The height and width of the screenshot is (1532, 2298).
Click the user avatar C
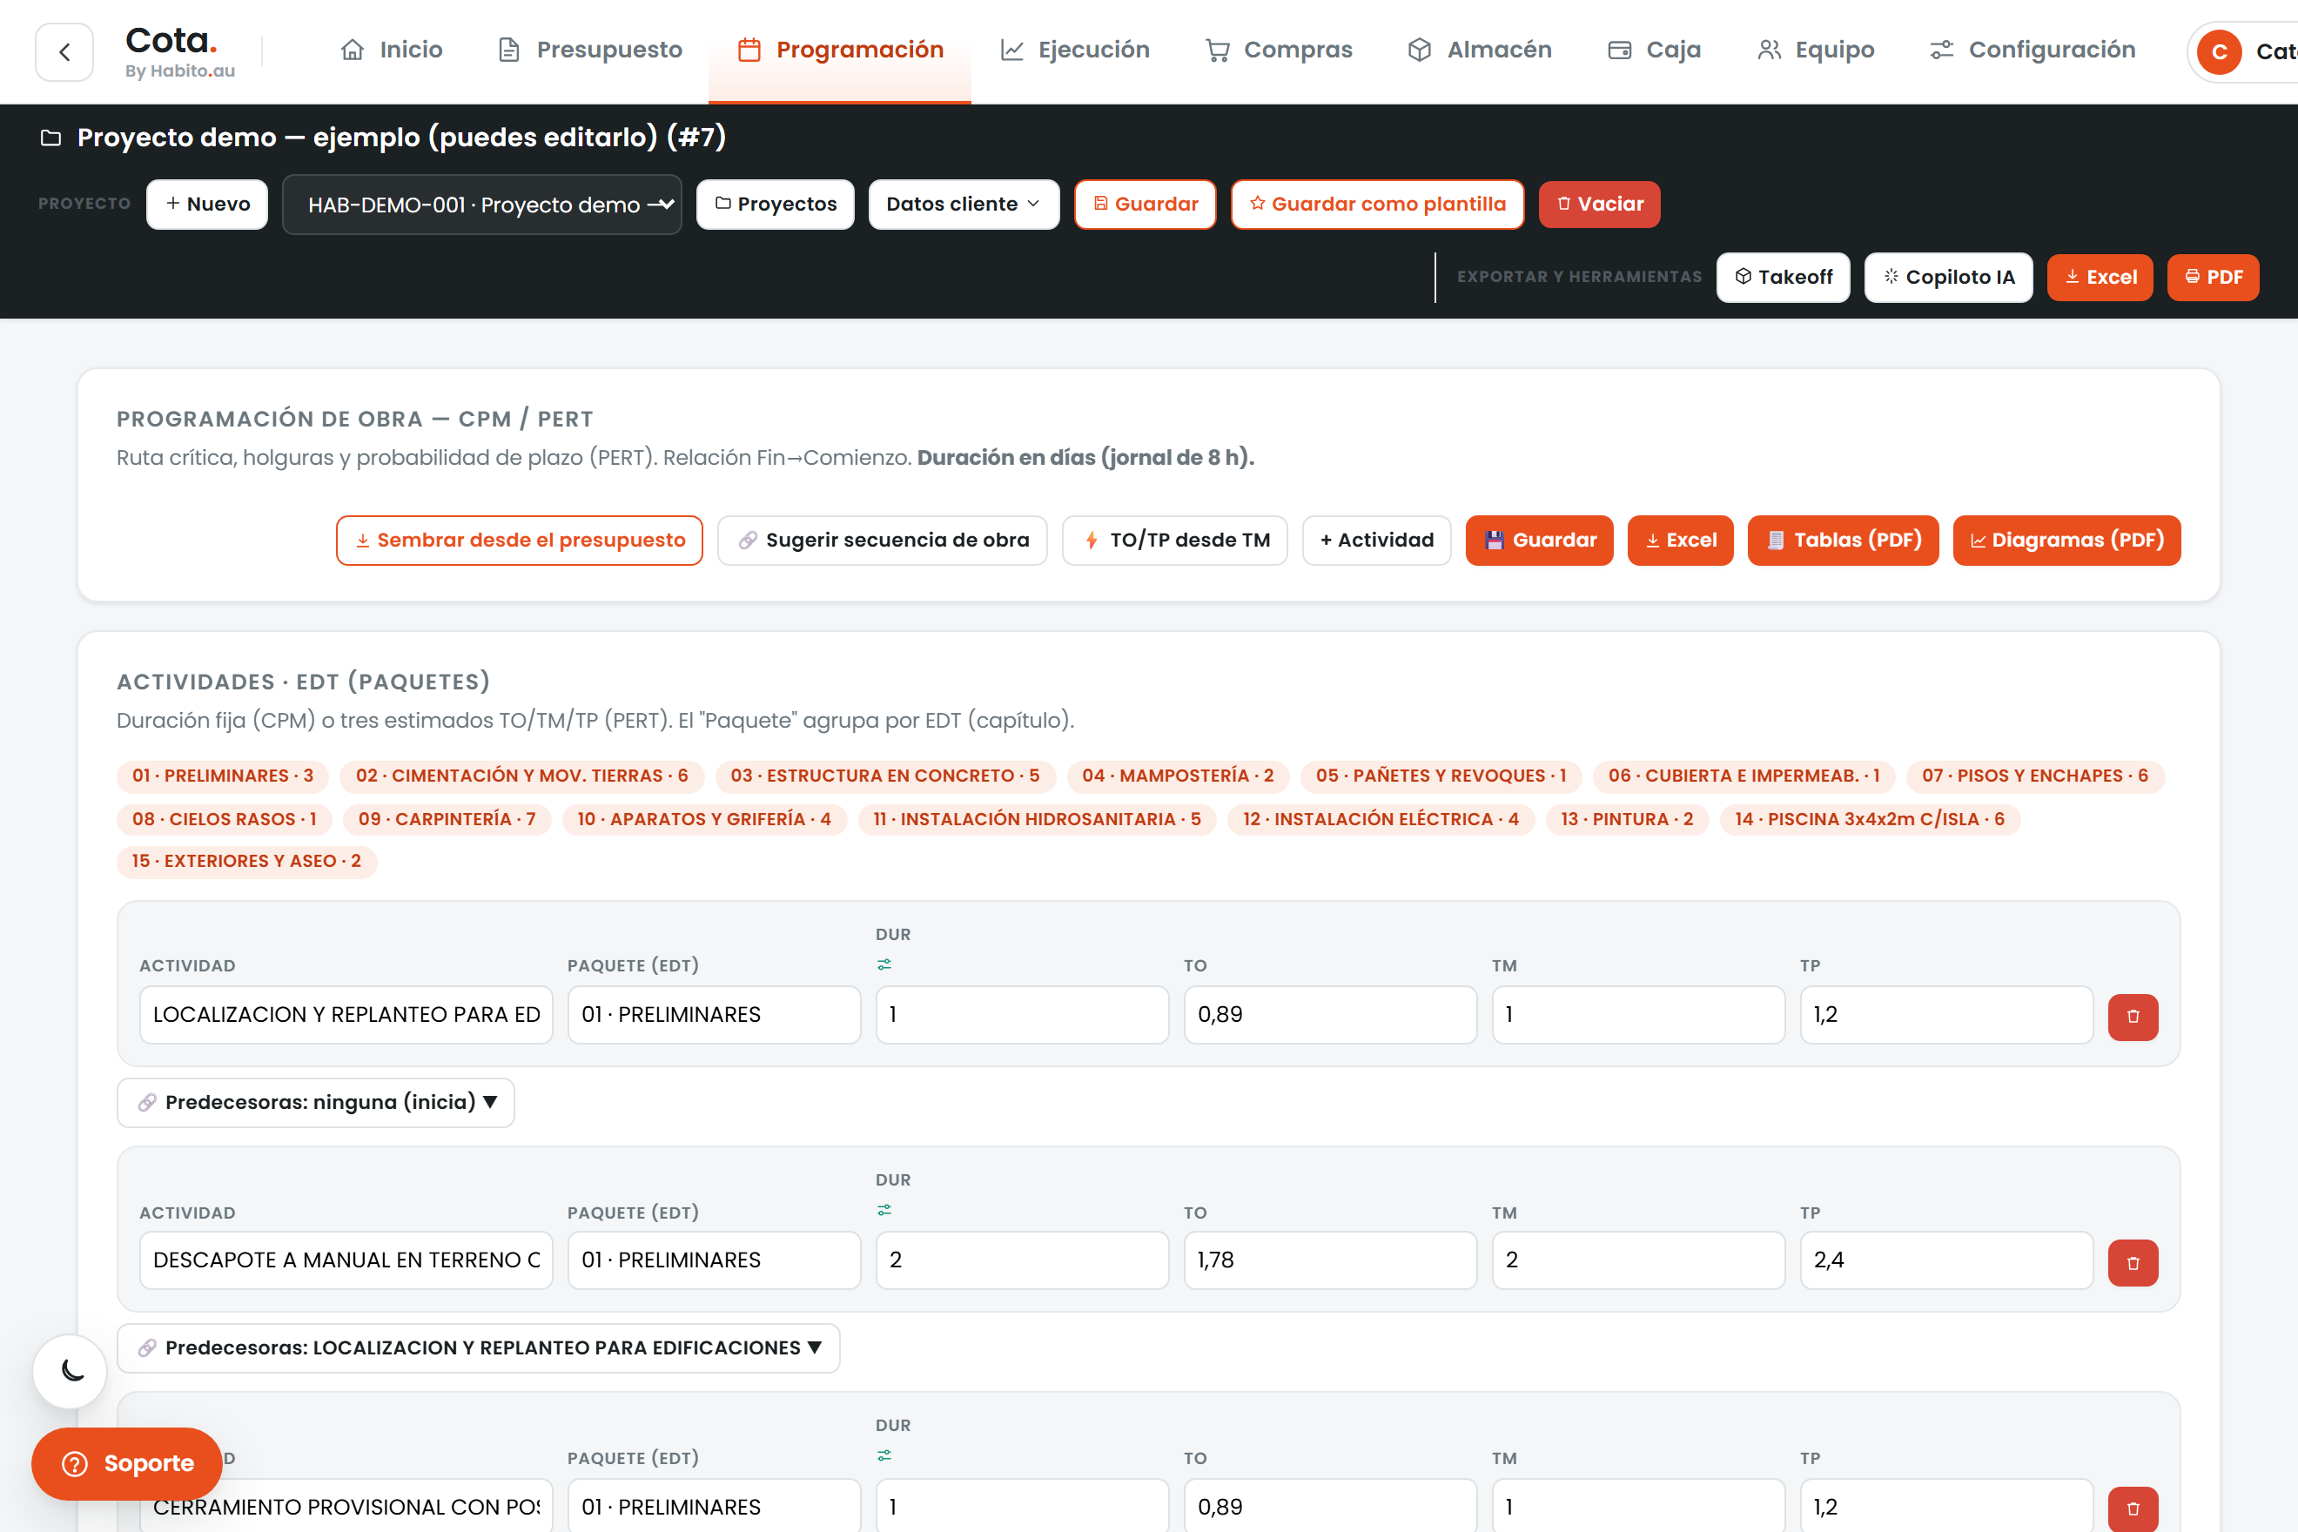tap(2220, 51)
